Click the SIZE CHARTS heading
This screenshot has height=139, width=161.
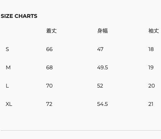(19, 16)
